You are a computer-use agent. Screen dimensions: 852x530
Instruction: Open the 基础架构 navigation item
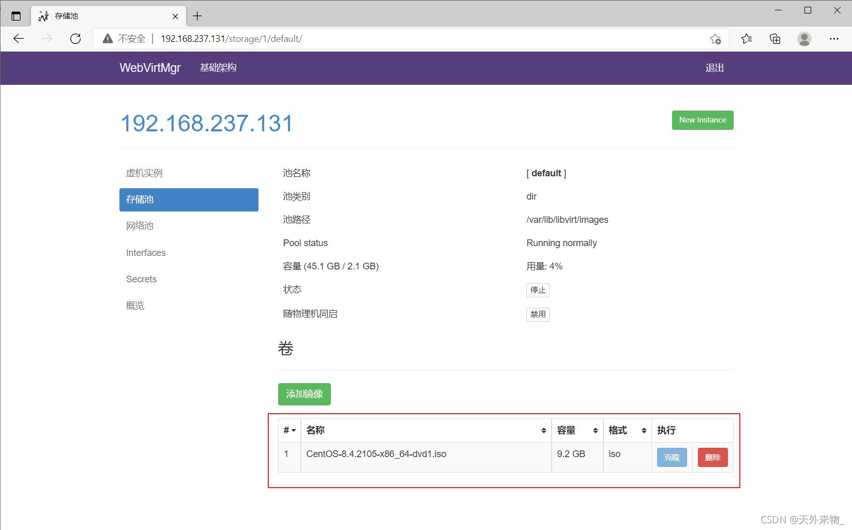pos(218,68)
